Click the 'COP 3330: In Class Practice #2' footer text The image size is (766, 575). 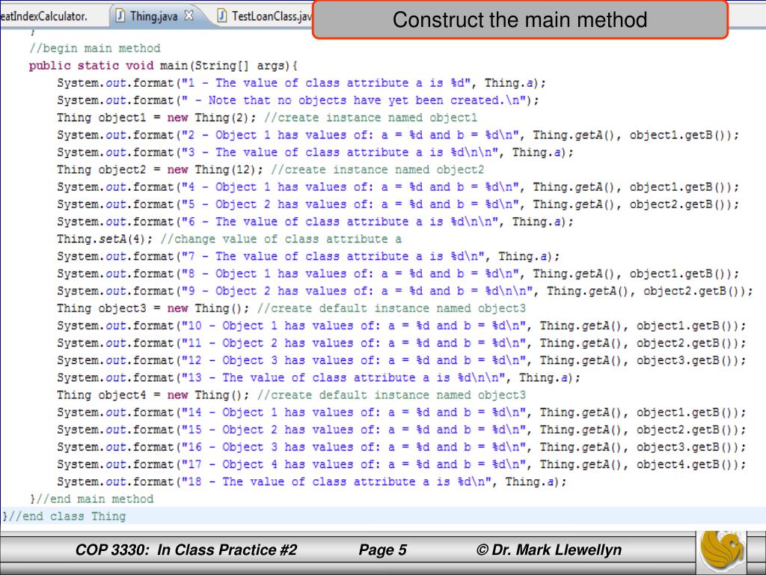(x=186, y=550)
